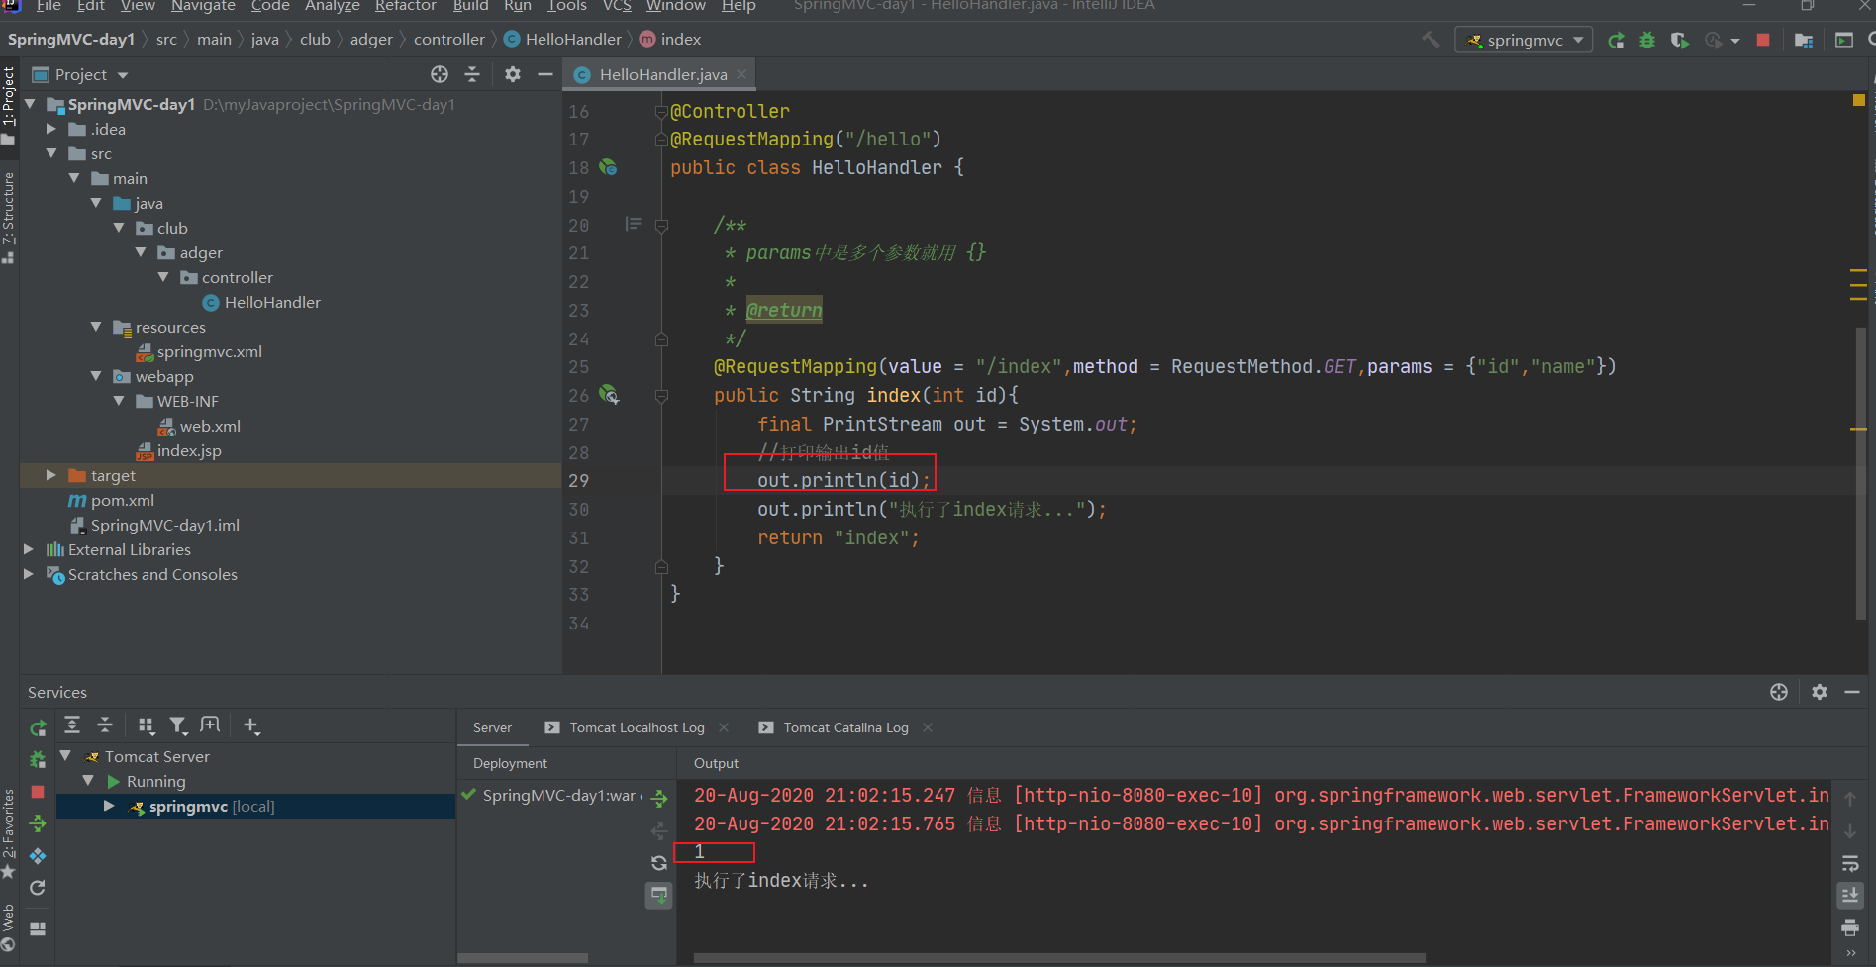Locate opened file in Project panel
This screenshot has width=1876, height=967.
(440, 74)
